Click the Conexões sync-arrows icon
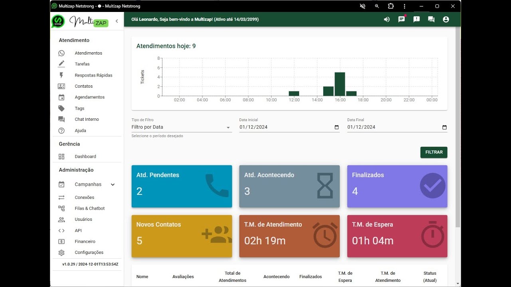 61,197
